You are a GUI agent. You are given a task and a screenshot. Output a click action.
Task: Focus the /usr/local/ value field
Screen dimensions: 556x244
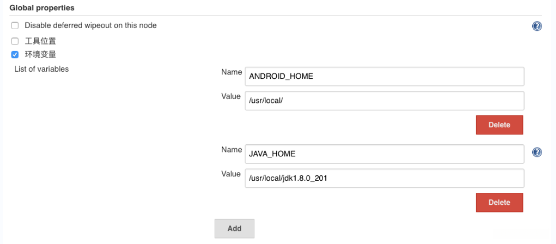(x=384, y=100)
